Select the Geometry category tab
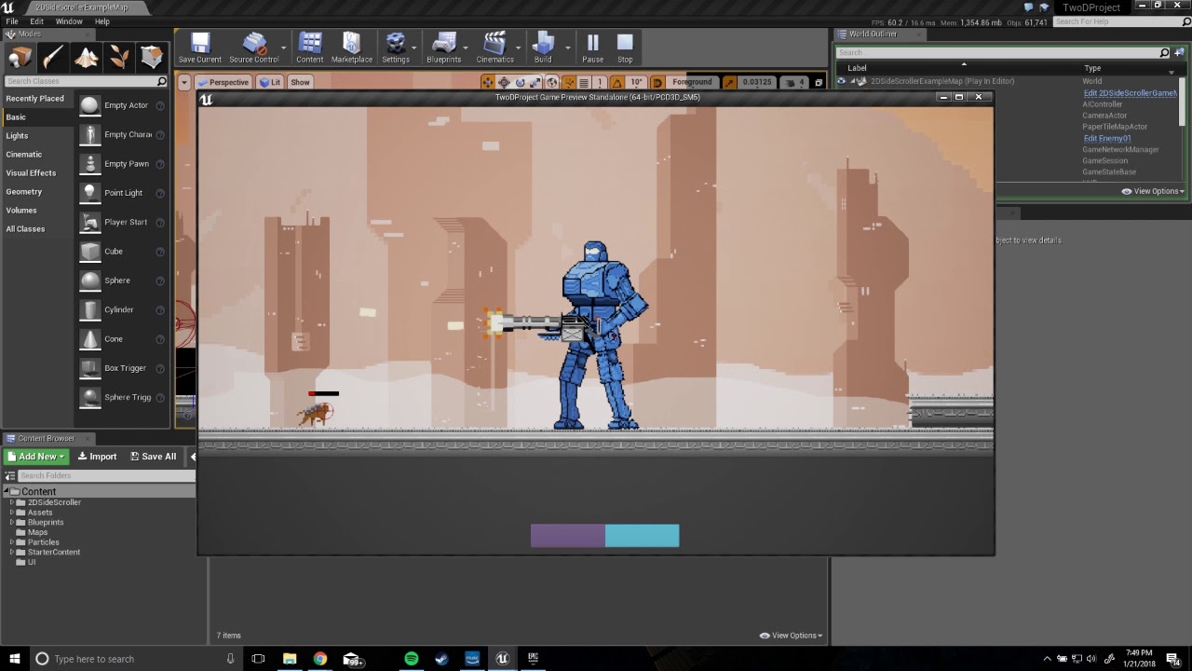 coord(24,191)
